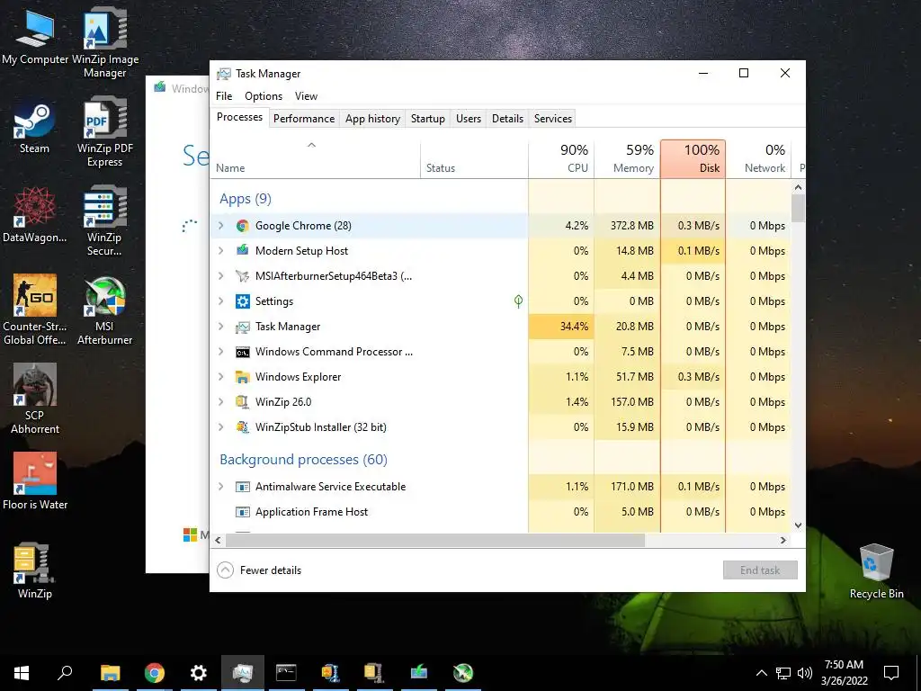Expand the Task Manager process row
This screenshot has width=921, height=691.
(221, 327)
